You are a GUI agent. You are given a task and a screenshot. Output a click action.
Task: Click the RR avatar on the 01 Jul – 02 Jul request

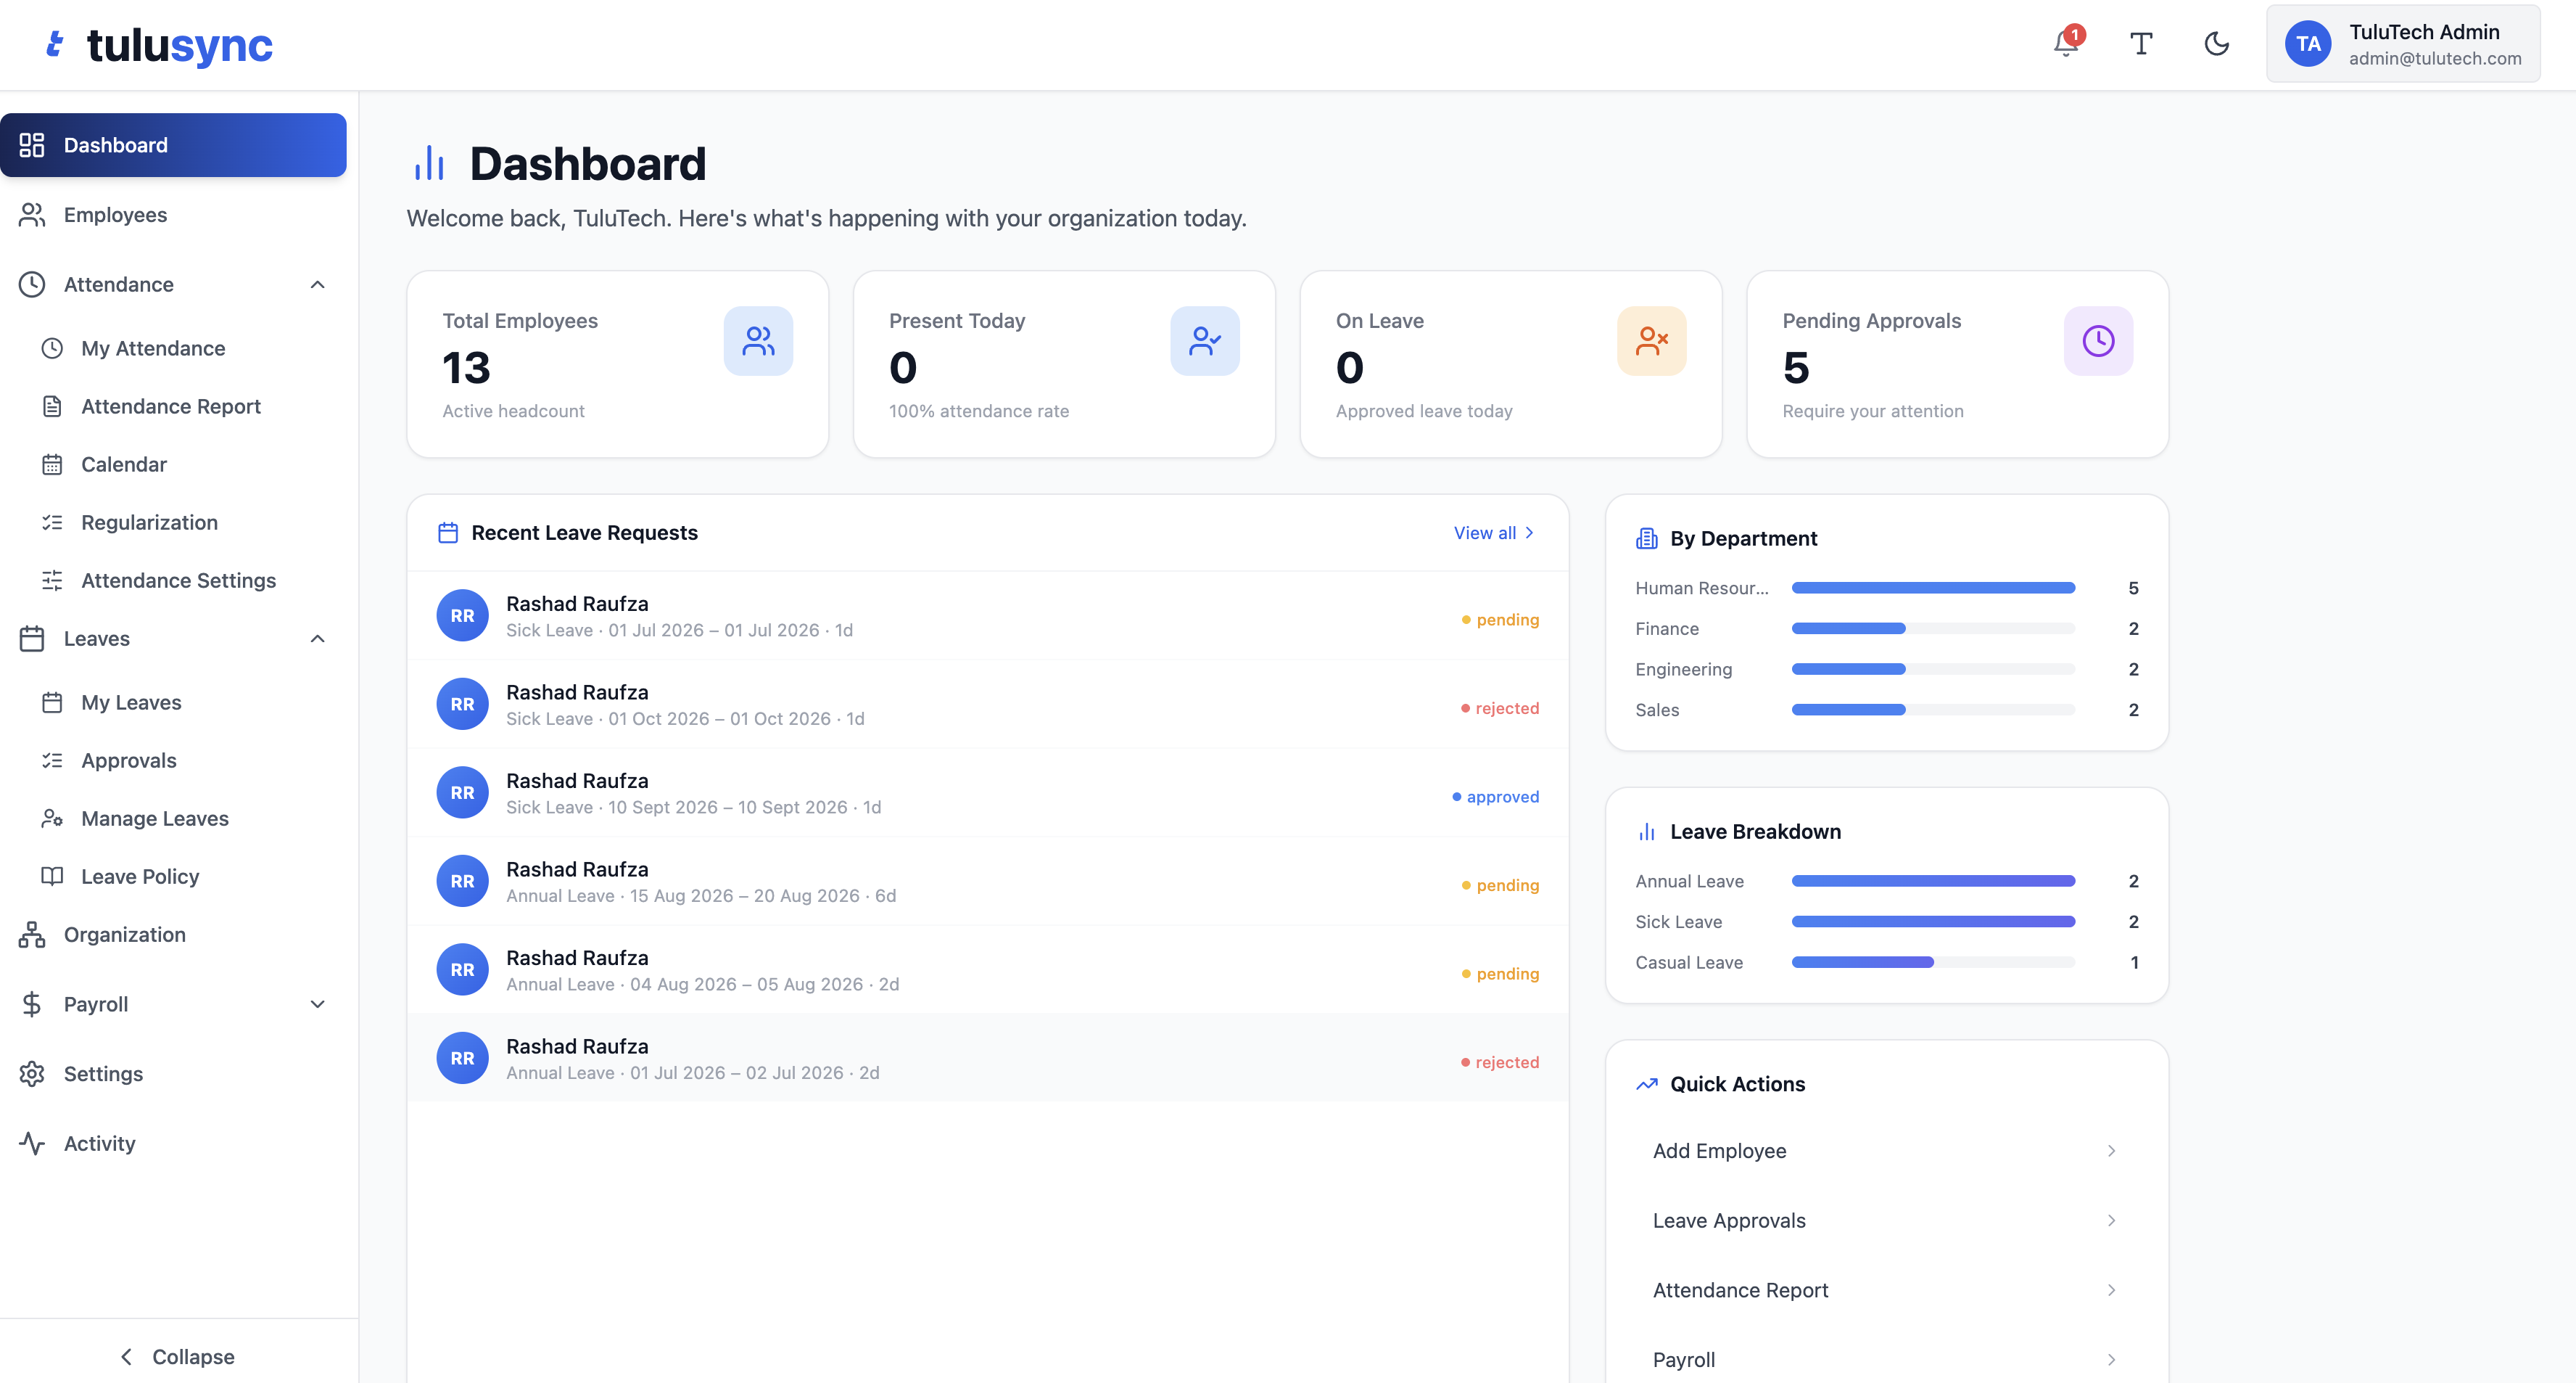point(462,1058)
